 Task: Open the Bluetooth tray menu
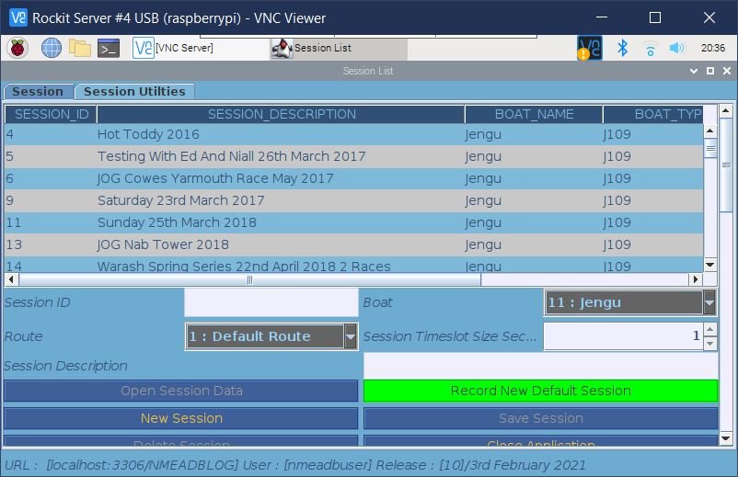[x=622, y=49]
